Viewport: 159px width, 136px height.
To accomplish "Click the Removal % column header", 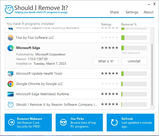I will [x=129, y=24].
